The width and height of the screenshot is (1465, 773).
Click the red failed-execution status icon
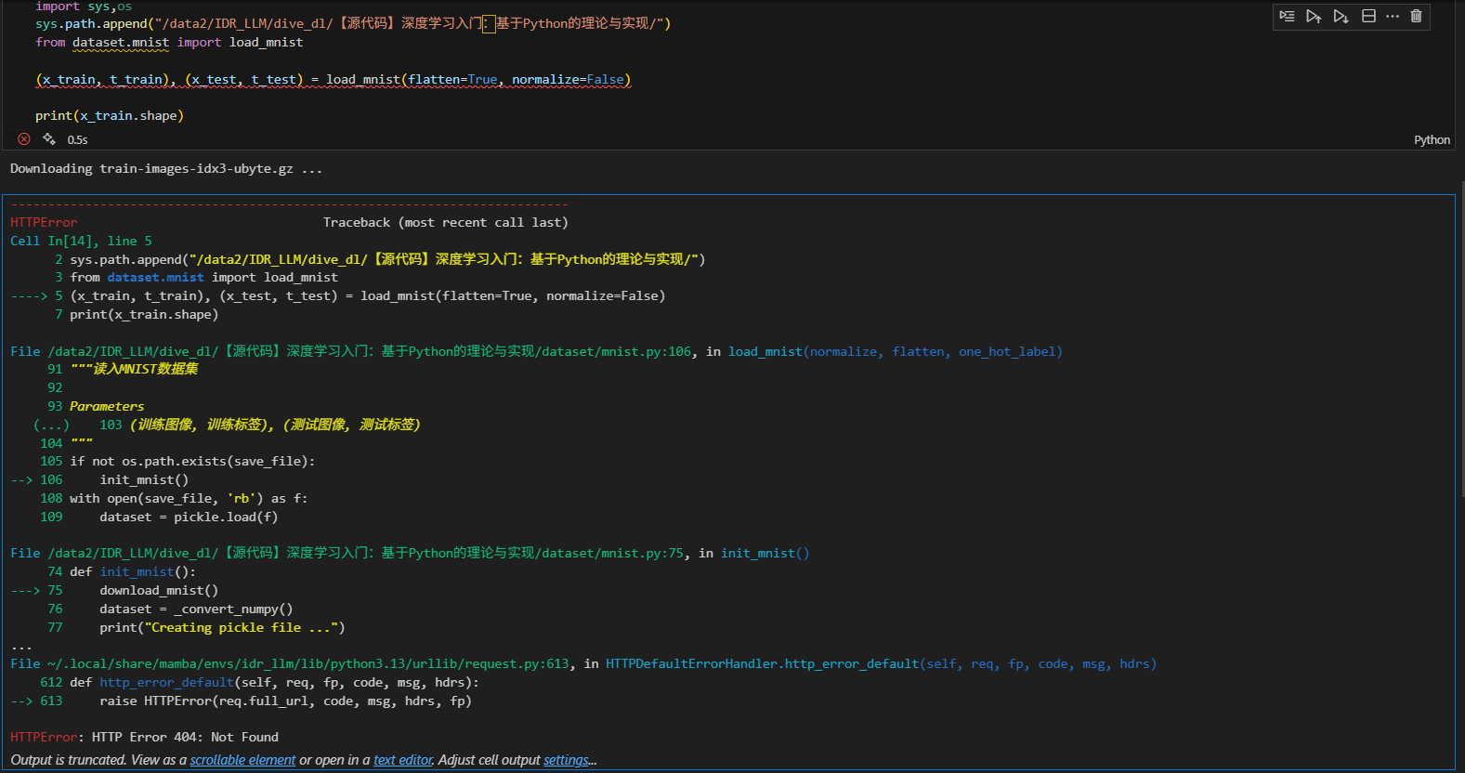point(24,139)
